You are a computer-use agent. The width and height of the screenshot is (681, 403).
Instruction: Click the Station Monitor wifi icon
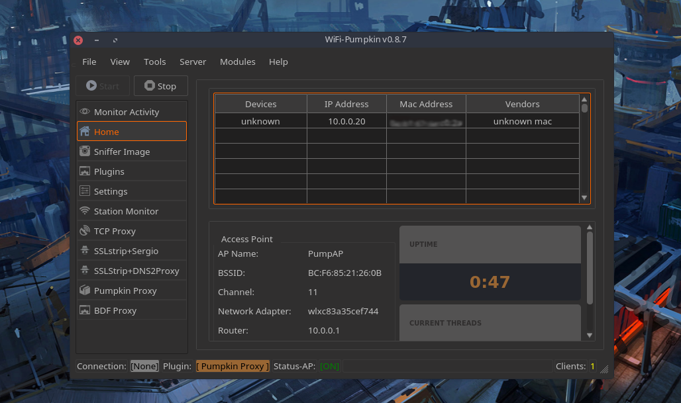point(85,211)
